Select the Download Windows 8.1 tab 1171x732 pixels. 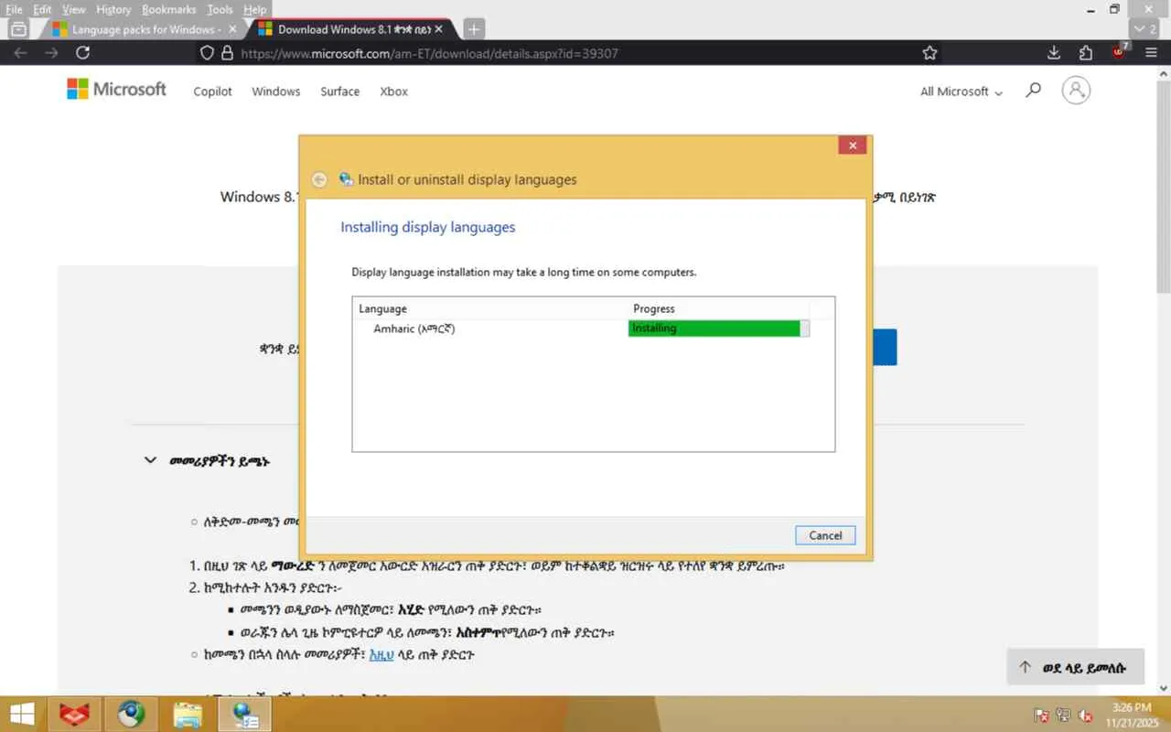(351, 29)
